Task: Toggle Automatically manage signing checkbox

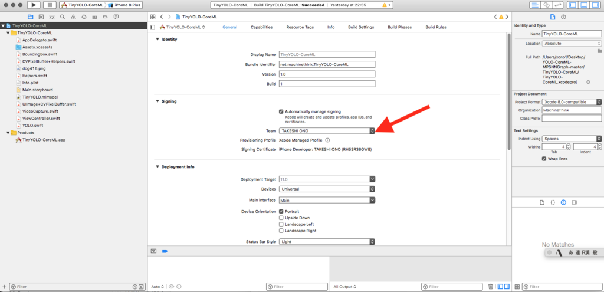Action: click(281, 111)
